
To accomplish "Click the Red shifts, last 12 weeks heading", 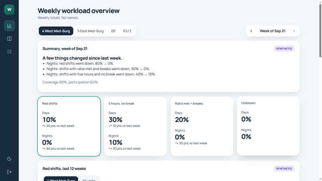I will tap(64, 169).
